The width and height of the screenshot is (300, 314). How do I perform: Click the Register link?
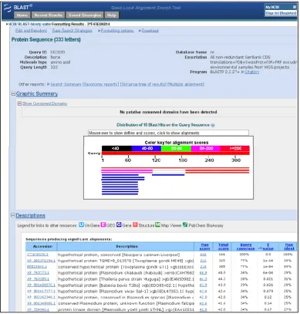pos(288,13)
